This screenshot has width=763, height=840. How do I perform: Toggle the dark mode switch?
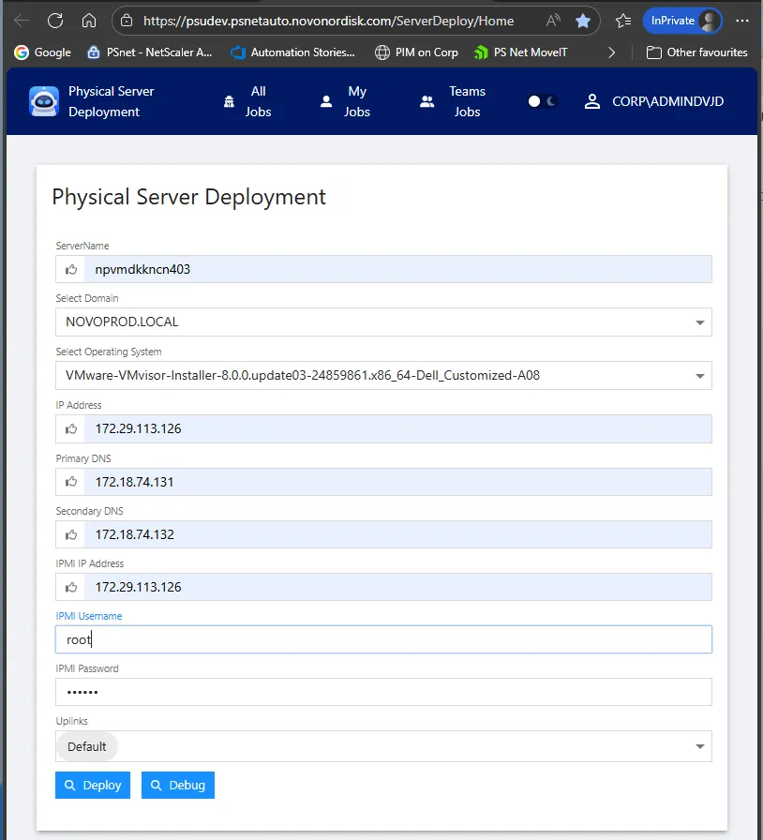click(x=543, y=101)
